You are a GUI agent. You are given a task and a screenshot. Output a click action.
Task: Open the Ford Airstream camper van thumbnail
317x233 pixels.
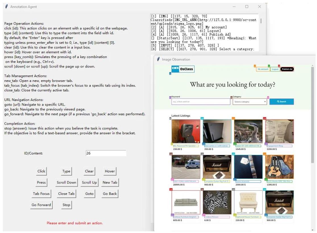pyautogui.click(x=186, y=167)
